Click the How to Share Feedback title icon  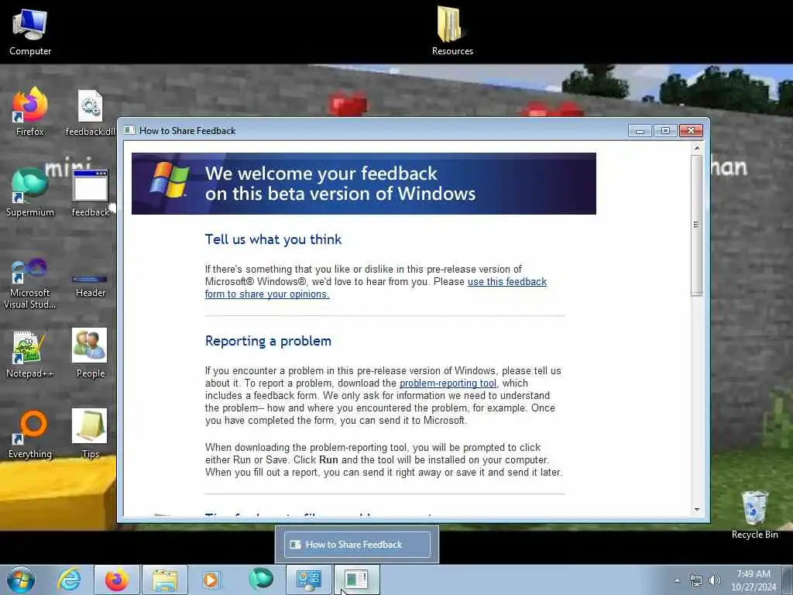pyautogui.click(x=129, y=130)
